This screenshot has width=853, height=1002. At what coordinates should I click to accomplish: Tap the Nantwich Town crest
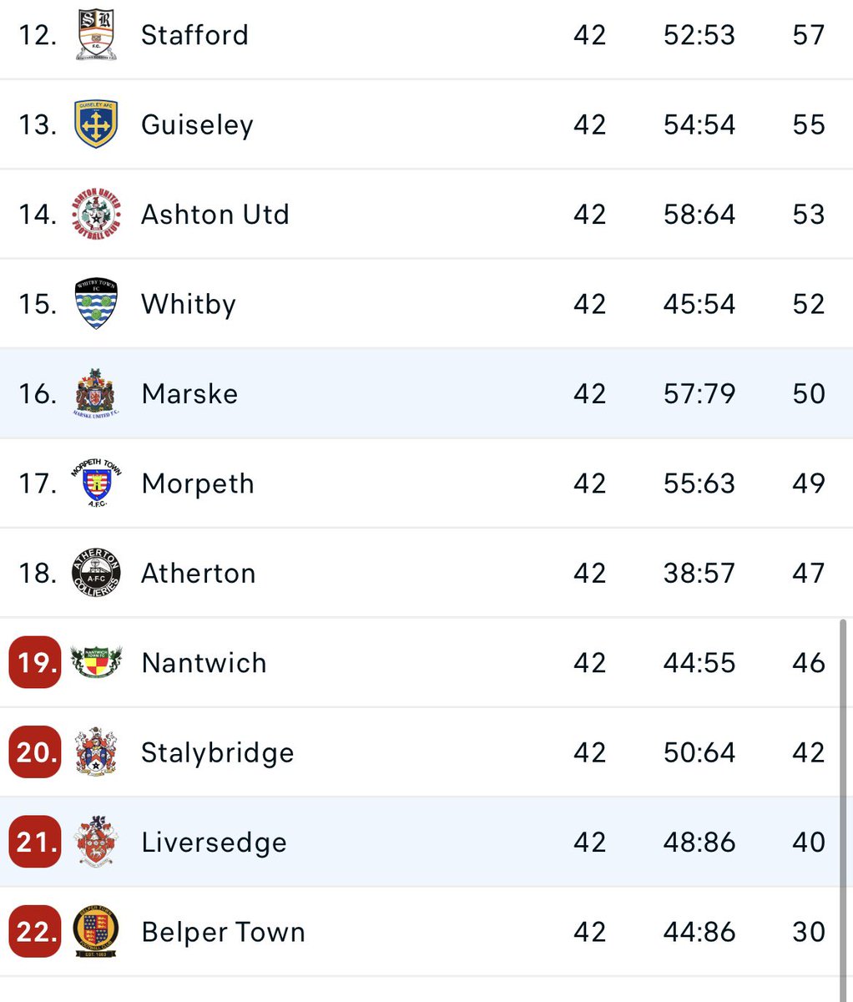tap(96, 662)
